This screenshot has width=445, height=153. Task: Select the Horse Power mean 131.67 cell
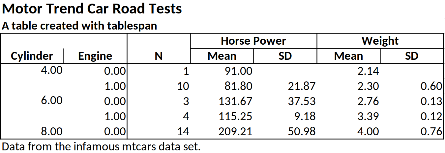pyautogui.click(x=235, y=101)
